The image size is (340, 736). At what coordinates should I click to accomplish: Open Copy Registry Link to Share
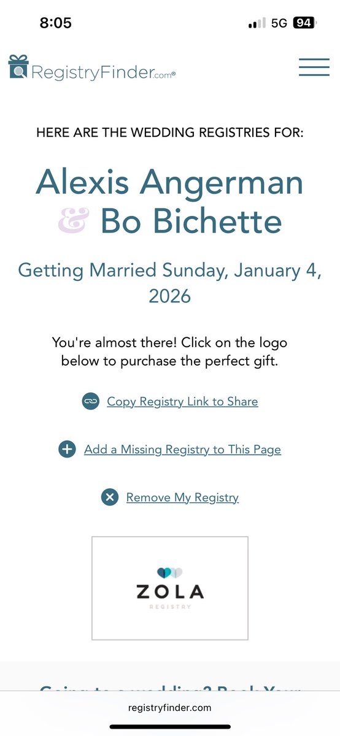pyautogui.click(x=182, y=402)
